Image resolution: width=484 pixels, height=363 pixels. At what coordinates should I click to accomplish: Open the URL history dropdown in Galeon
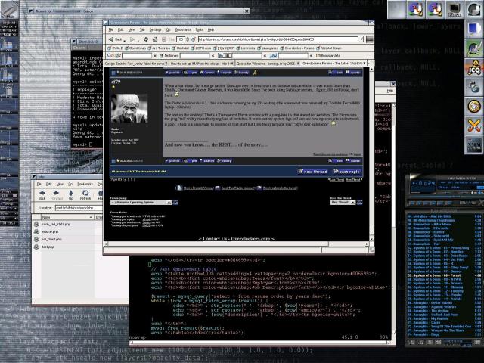click(361, 39)
